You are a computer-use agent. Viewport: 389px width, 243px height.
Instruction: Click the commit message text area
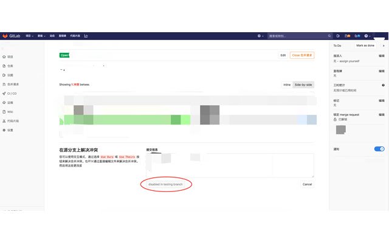230,165
